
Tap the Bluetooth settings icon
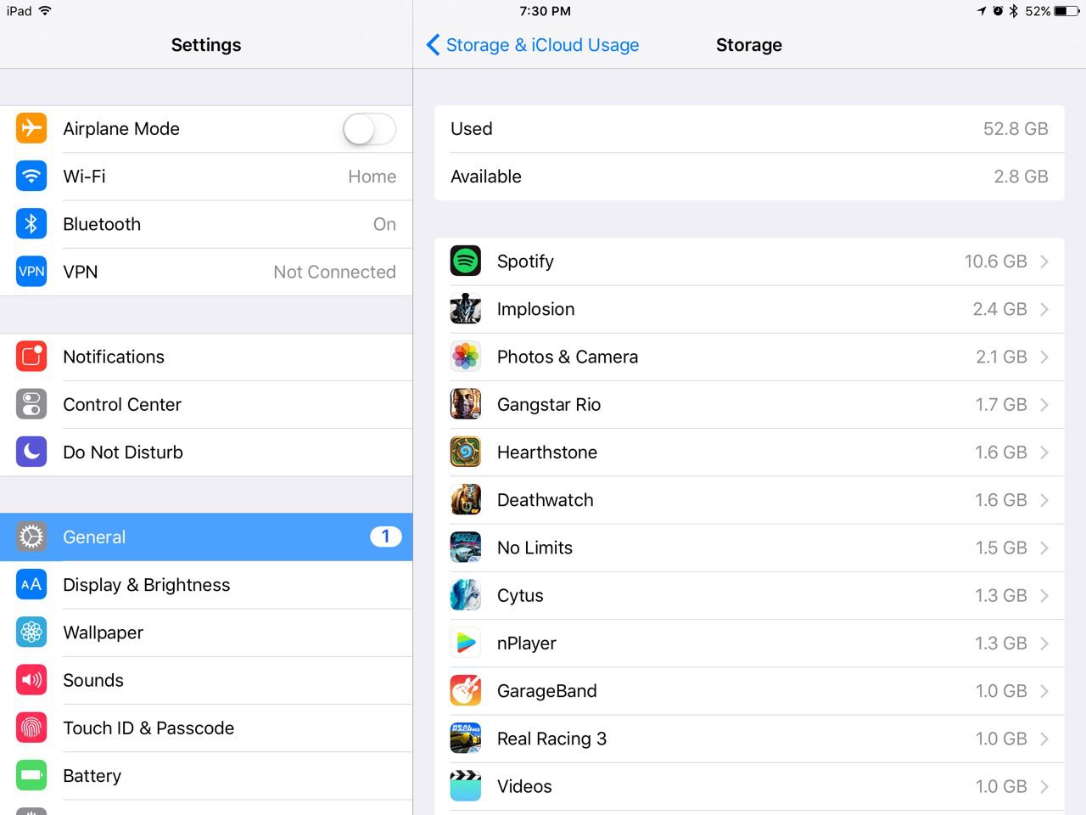coord(31,223)
